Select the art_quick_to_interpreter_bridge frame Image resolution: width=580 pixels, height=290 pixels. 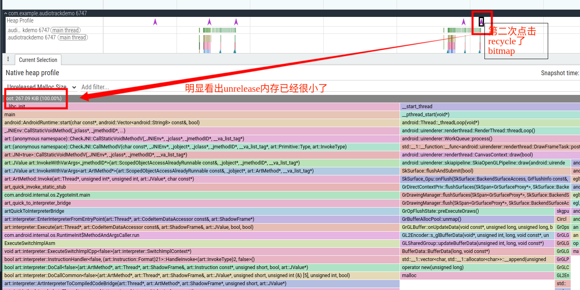201,203
